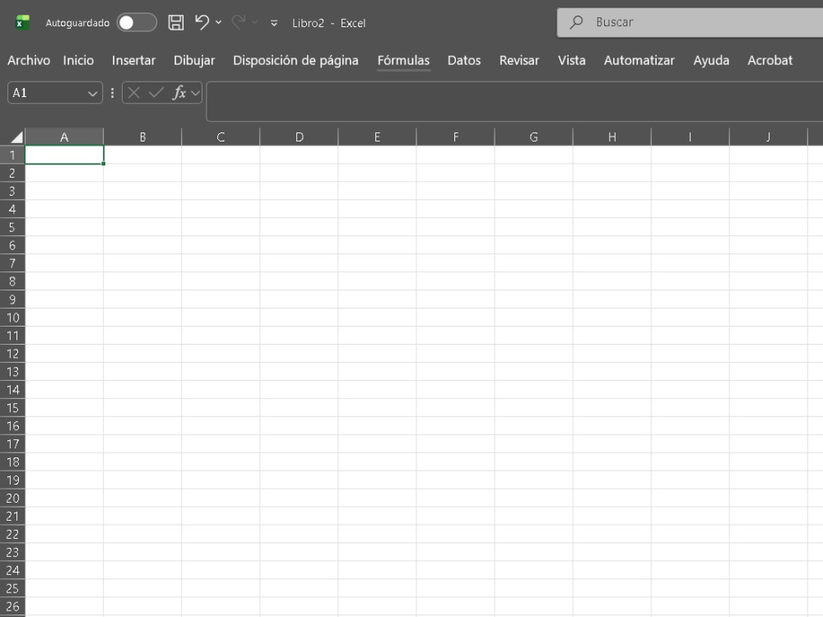Image resolution: width=823 pixels, height=617 pixels.
Task: Toggle the Autoguardado switch
Action: [137, 22]
